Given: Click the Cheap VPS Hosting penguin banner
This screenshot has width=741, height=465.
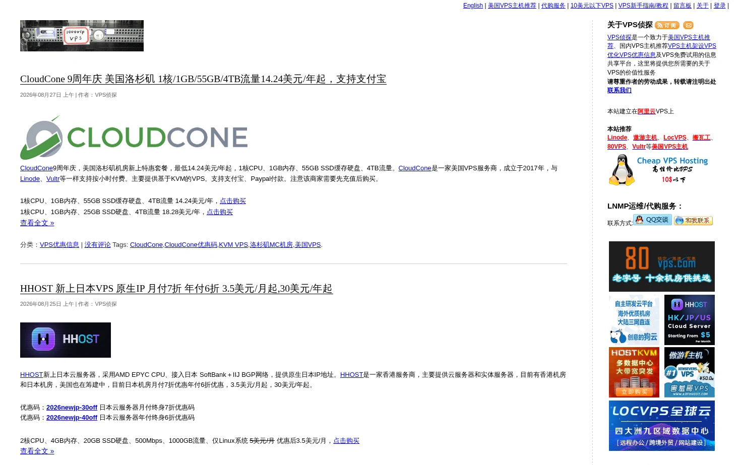Looking at the screenshot, I should 659,170.
